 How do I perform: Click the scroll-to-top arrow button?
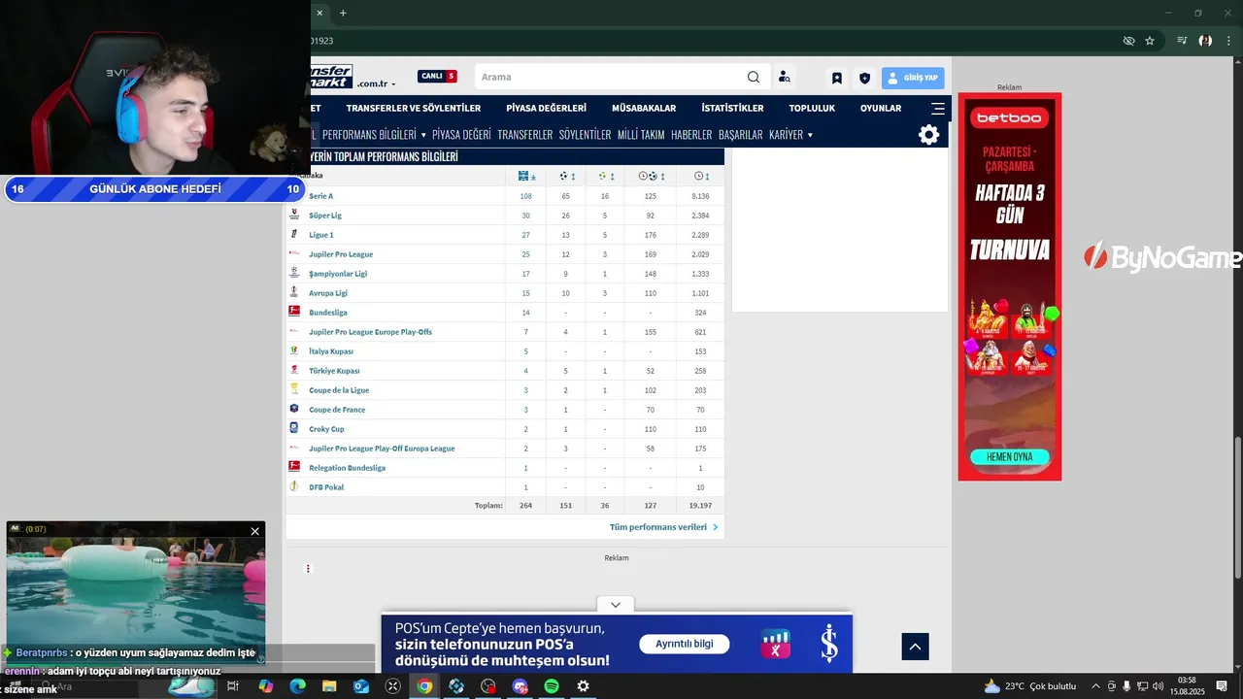pyautogui.click(x=915, y=646)
